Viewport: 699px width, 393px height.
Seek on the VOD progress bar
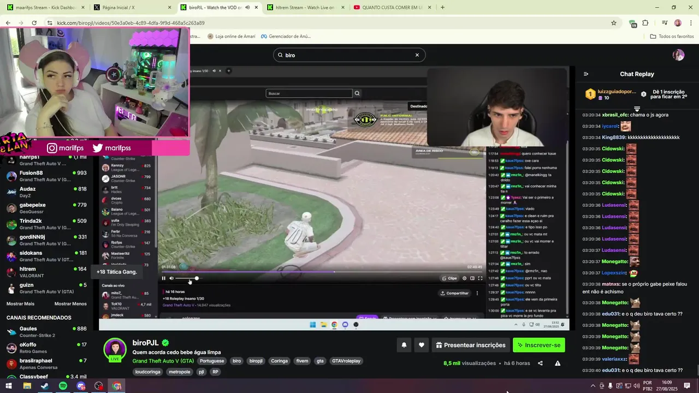click(322, 271)
